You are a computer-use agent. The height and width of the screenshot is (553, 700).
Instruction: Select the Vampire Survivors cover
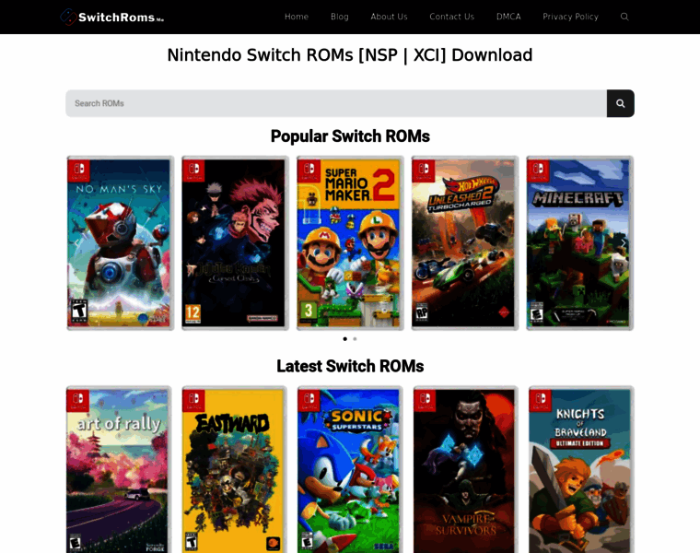tap(465, 470)
